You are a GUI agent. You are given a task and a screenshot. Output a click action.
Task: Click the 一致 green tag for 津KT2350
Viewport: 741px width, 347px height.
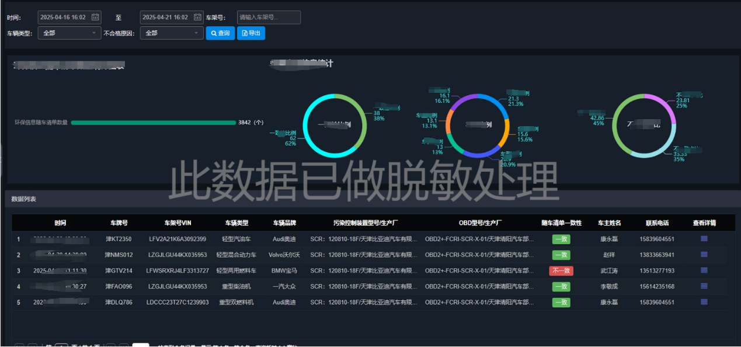tap(561, 239)
